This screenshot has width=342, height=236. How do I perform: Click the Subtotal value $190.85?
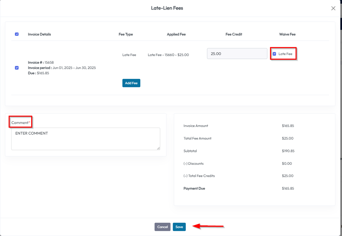(x=288, y=151)
